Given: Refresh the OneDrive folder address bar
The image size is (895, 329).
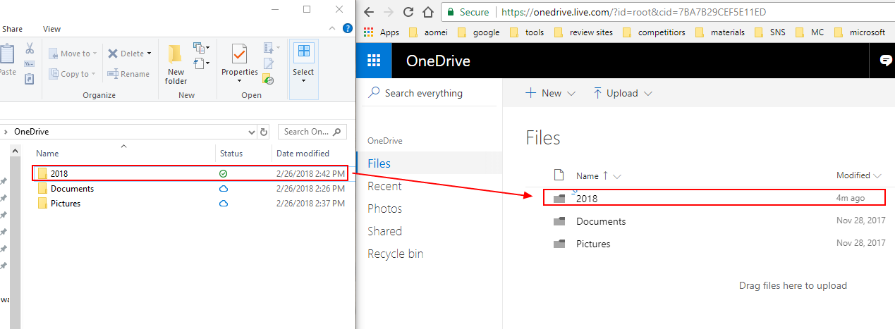Looking at the screenshot, I should pyautogui.click(x=264, y=132).
